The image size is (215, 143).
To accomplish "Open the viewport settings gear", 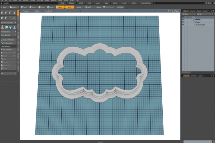I will click(177, 11).
